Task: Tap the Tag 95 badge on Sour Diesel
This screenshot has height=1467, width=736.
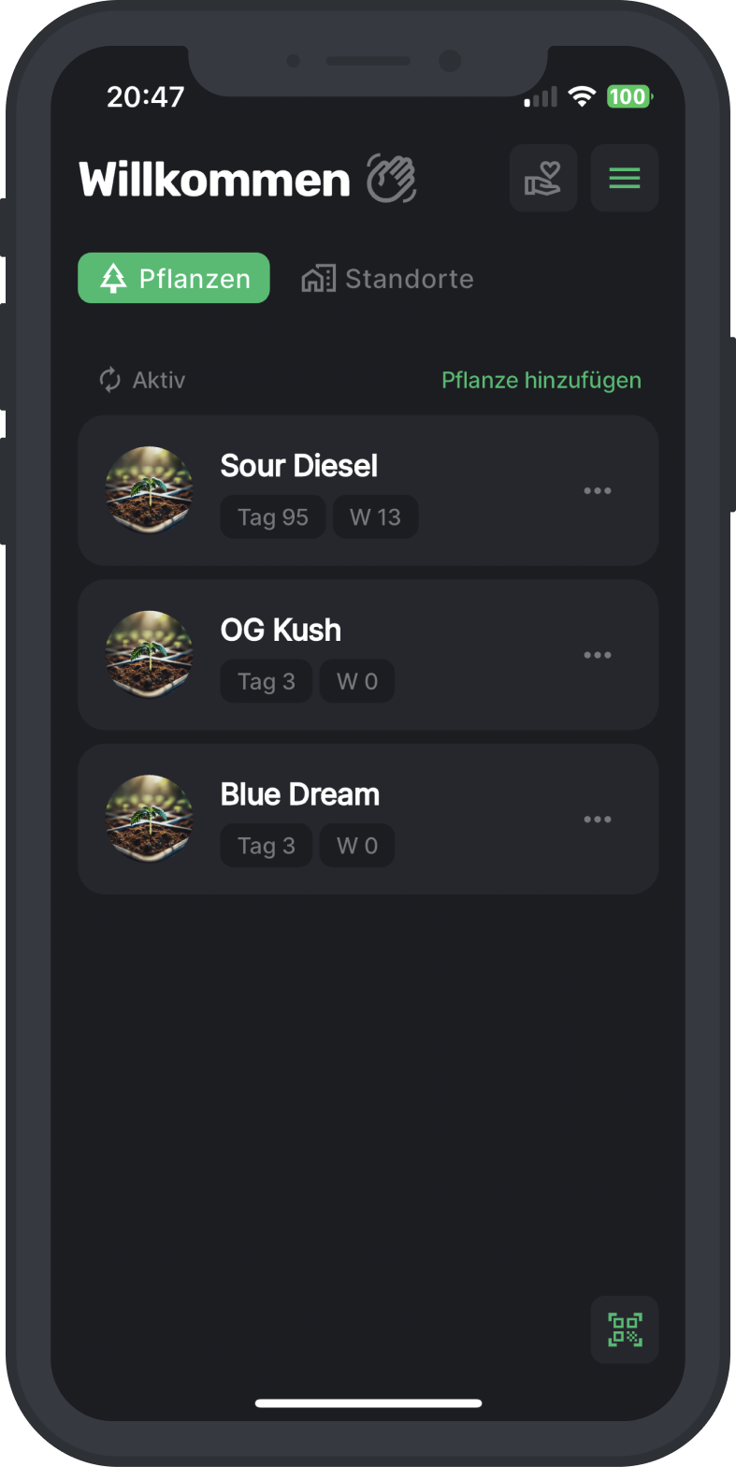Action: tap(272, 517)
